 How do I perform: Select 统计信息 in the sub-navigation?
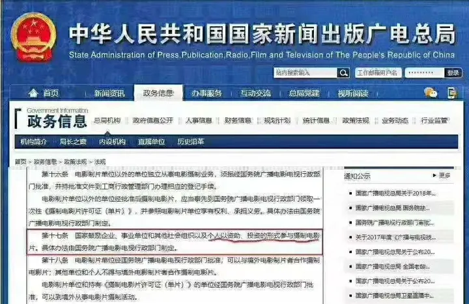pos(316,120)
